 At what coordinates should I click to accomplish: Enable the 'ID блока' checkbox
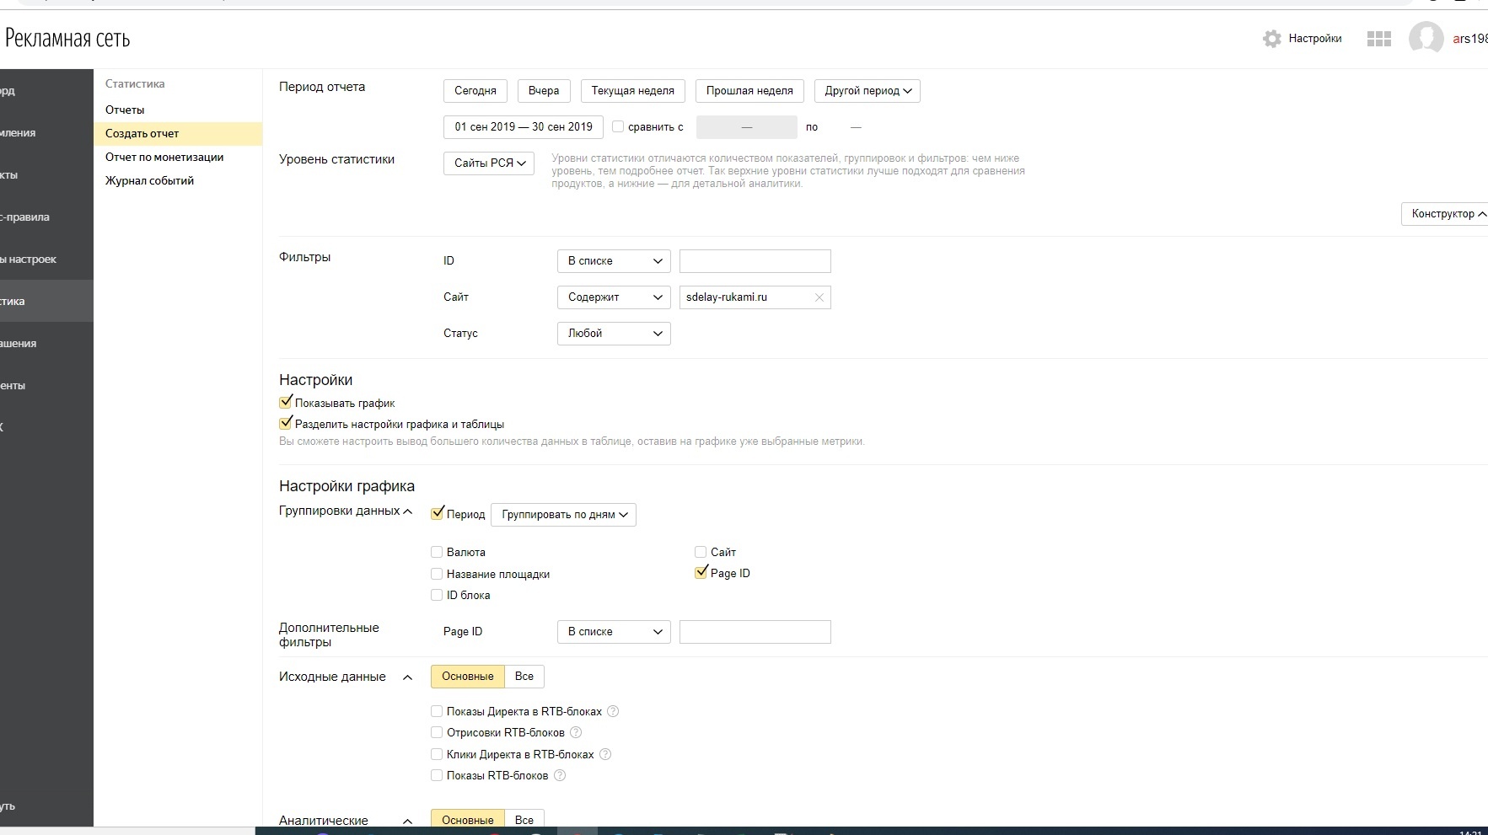(437, 595)
